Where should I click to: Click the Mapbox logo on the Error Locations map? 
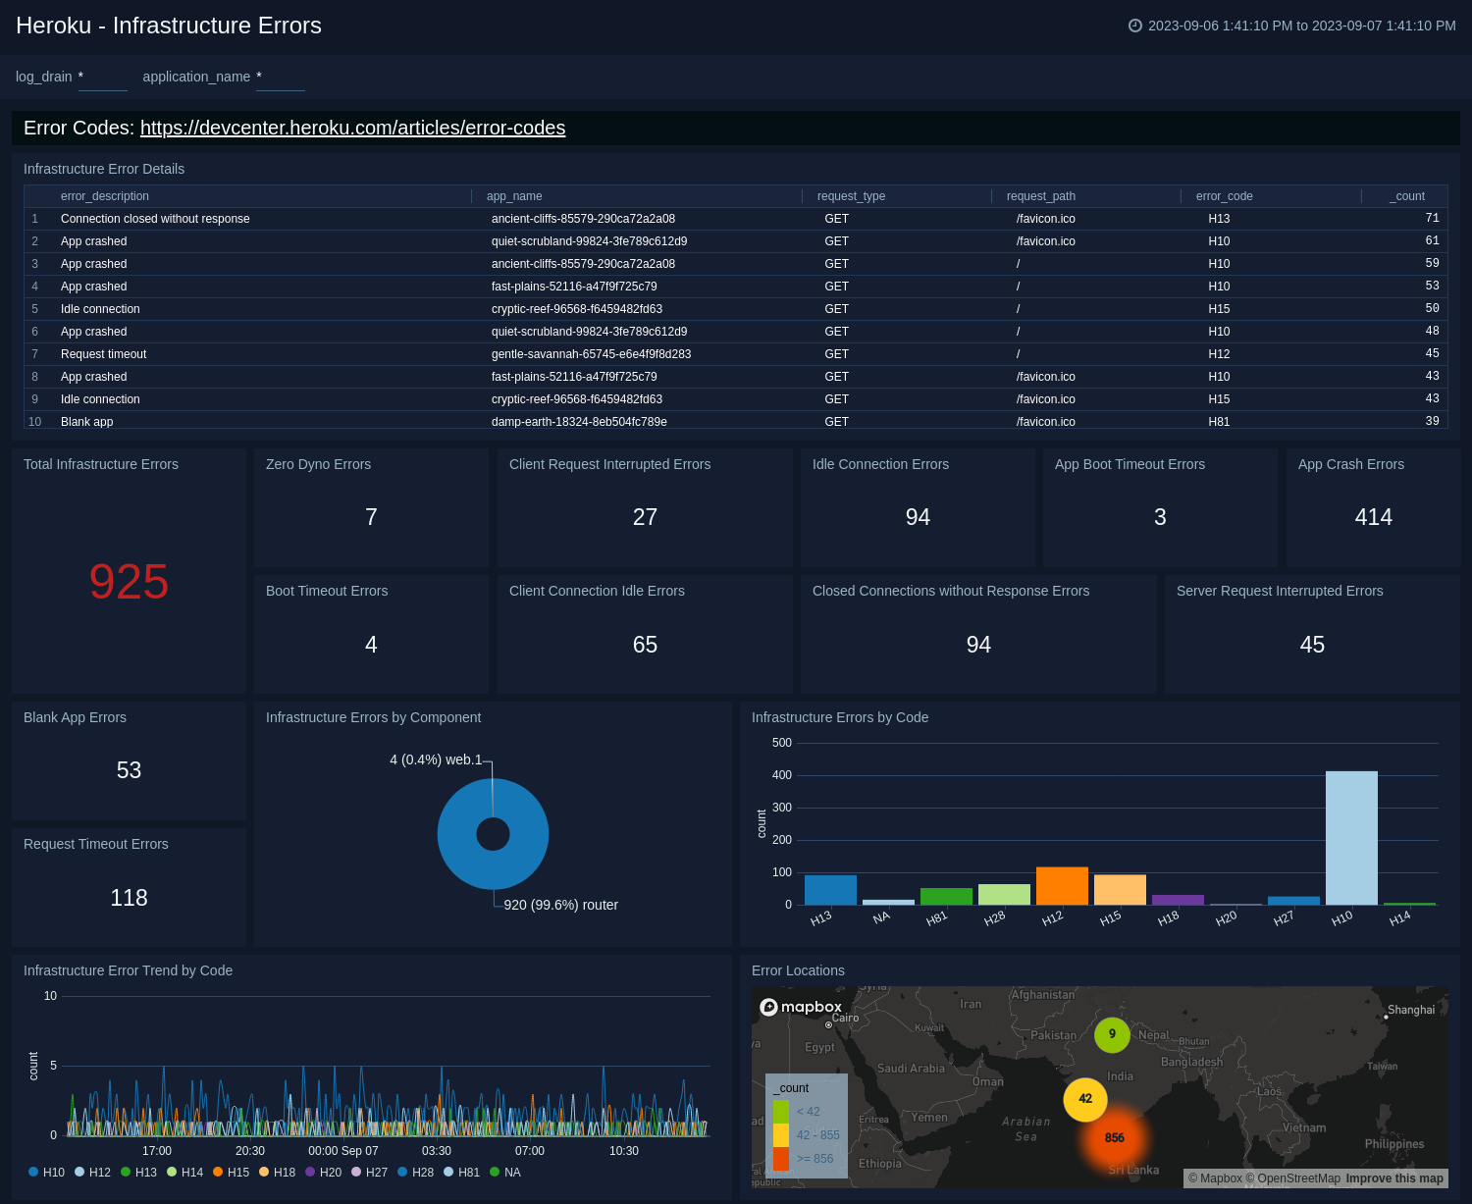point(801,1008)
